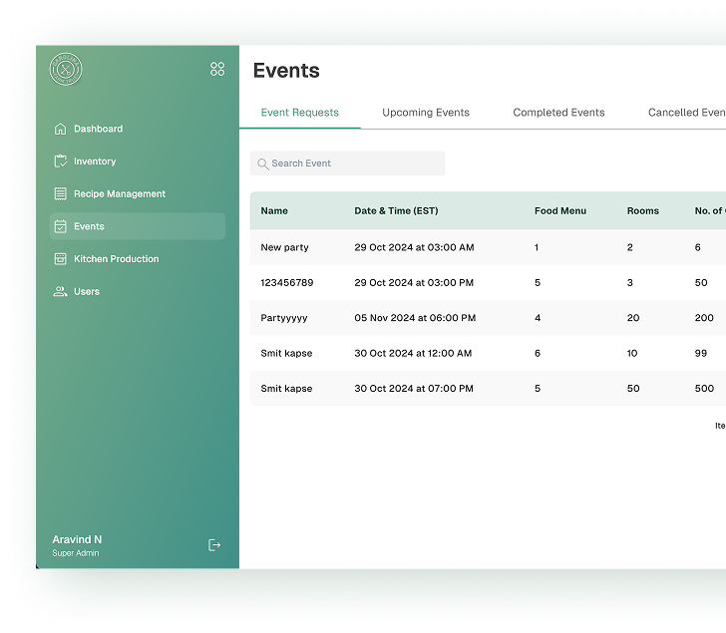
Task: Click the Recipe Management list icon
Action: click(60, 194)
